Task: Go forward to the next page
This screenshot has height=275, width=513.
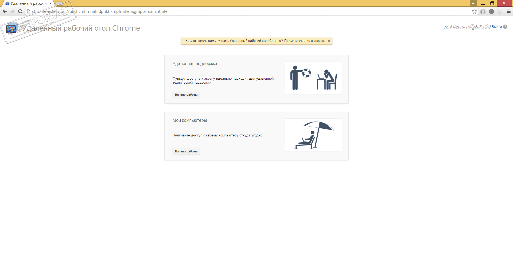Action: pyautogui.click(x=12, y=11)
